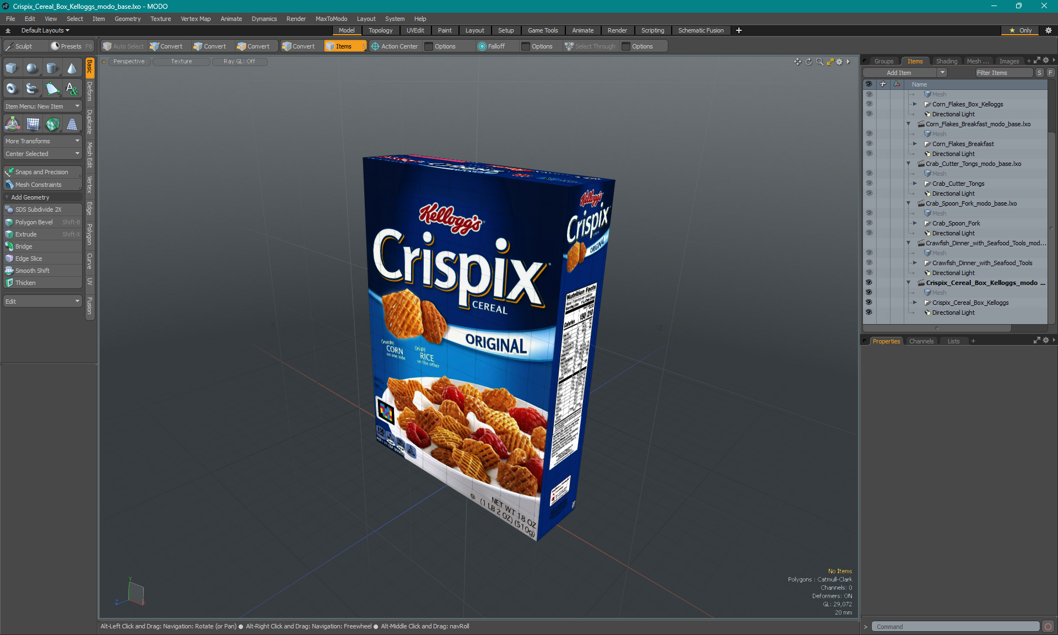Select the Cone primitive tool
Screen dimensions: 1058x635
72,68
